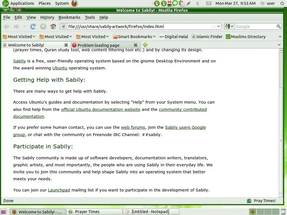List all tabs dropdown arrow
This screenshot has width=287, height=215.
[279, 45]
